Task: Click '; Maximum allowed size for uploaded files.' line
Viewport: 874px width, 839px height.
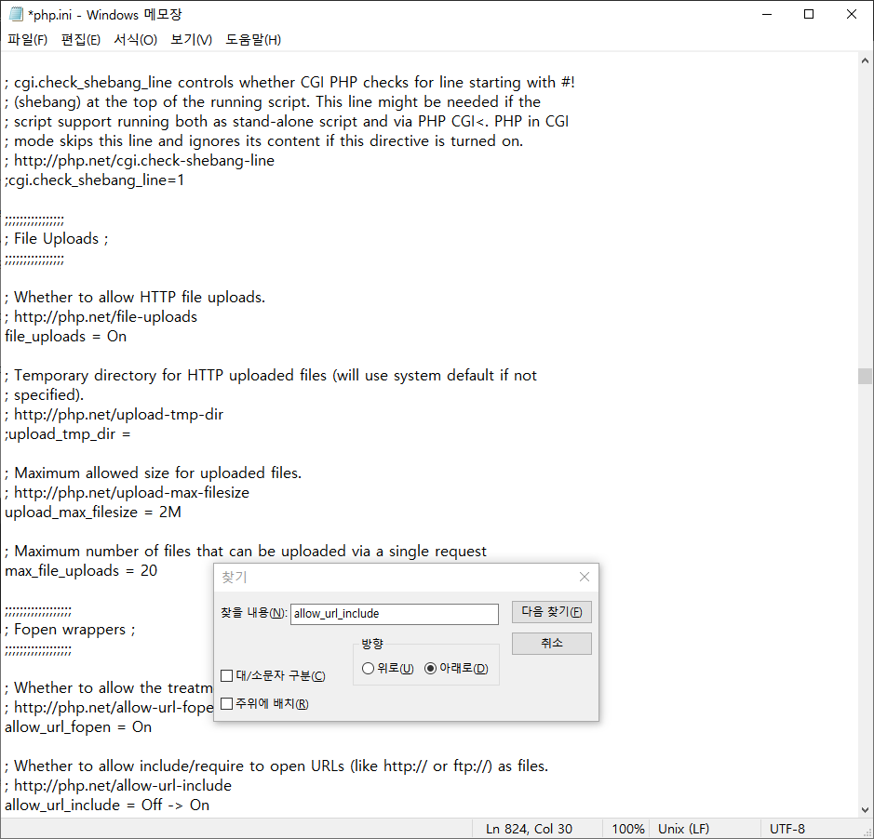Action: coord(154,473)
